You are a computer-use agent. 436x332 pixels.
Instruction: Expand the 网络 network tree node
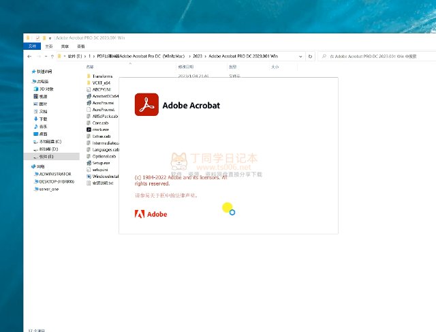coord(28,166)
